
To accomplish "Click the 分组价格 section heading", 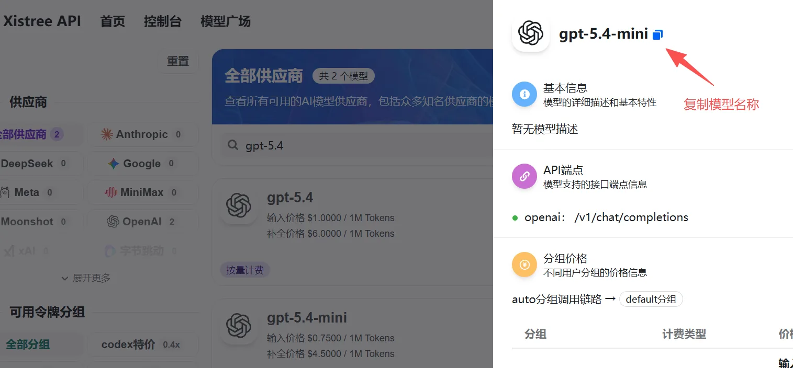I will 565,258.
